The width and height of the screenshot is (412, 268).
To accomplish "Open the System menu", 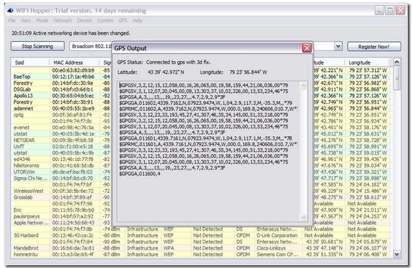I will tap(105, 21).
